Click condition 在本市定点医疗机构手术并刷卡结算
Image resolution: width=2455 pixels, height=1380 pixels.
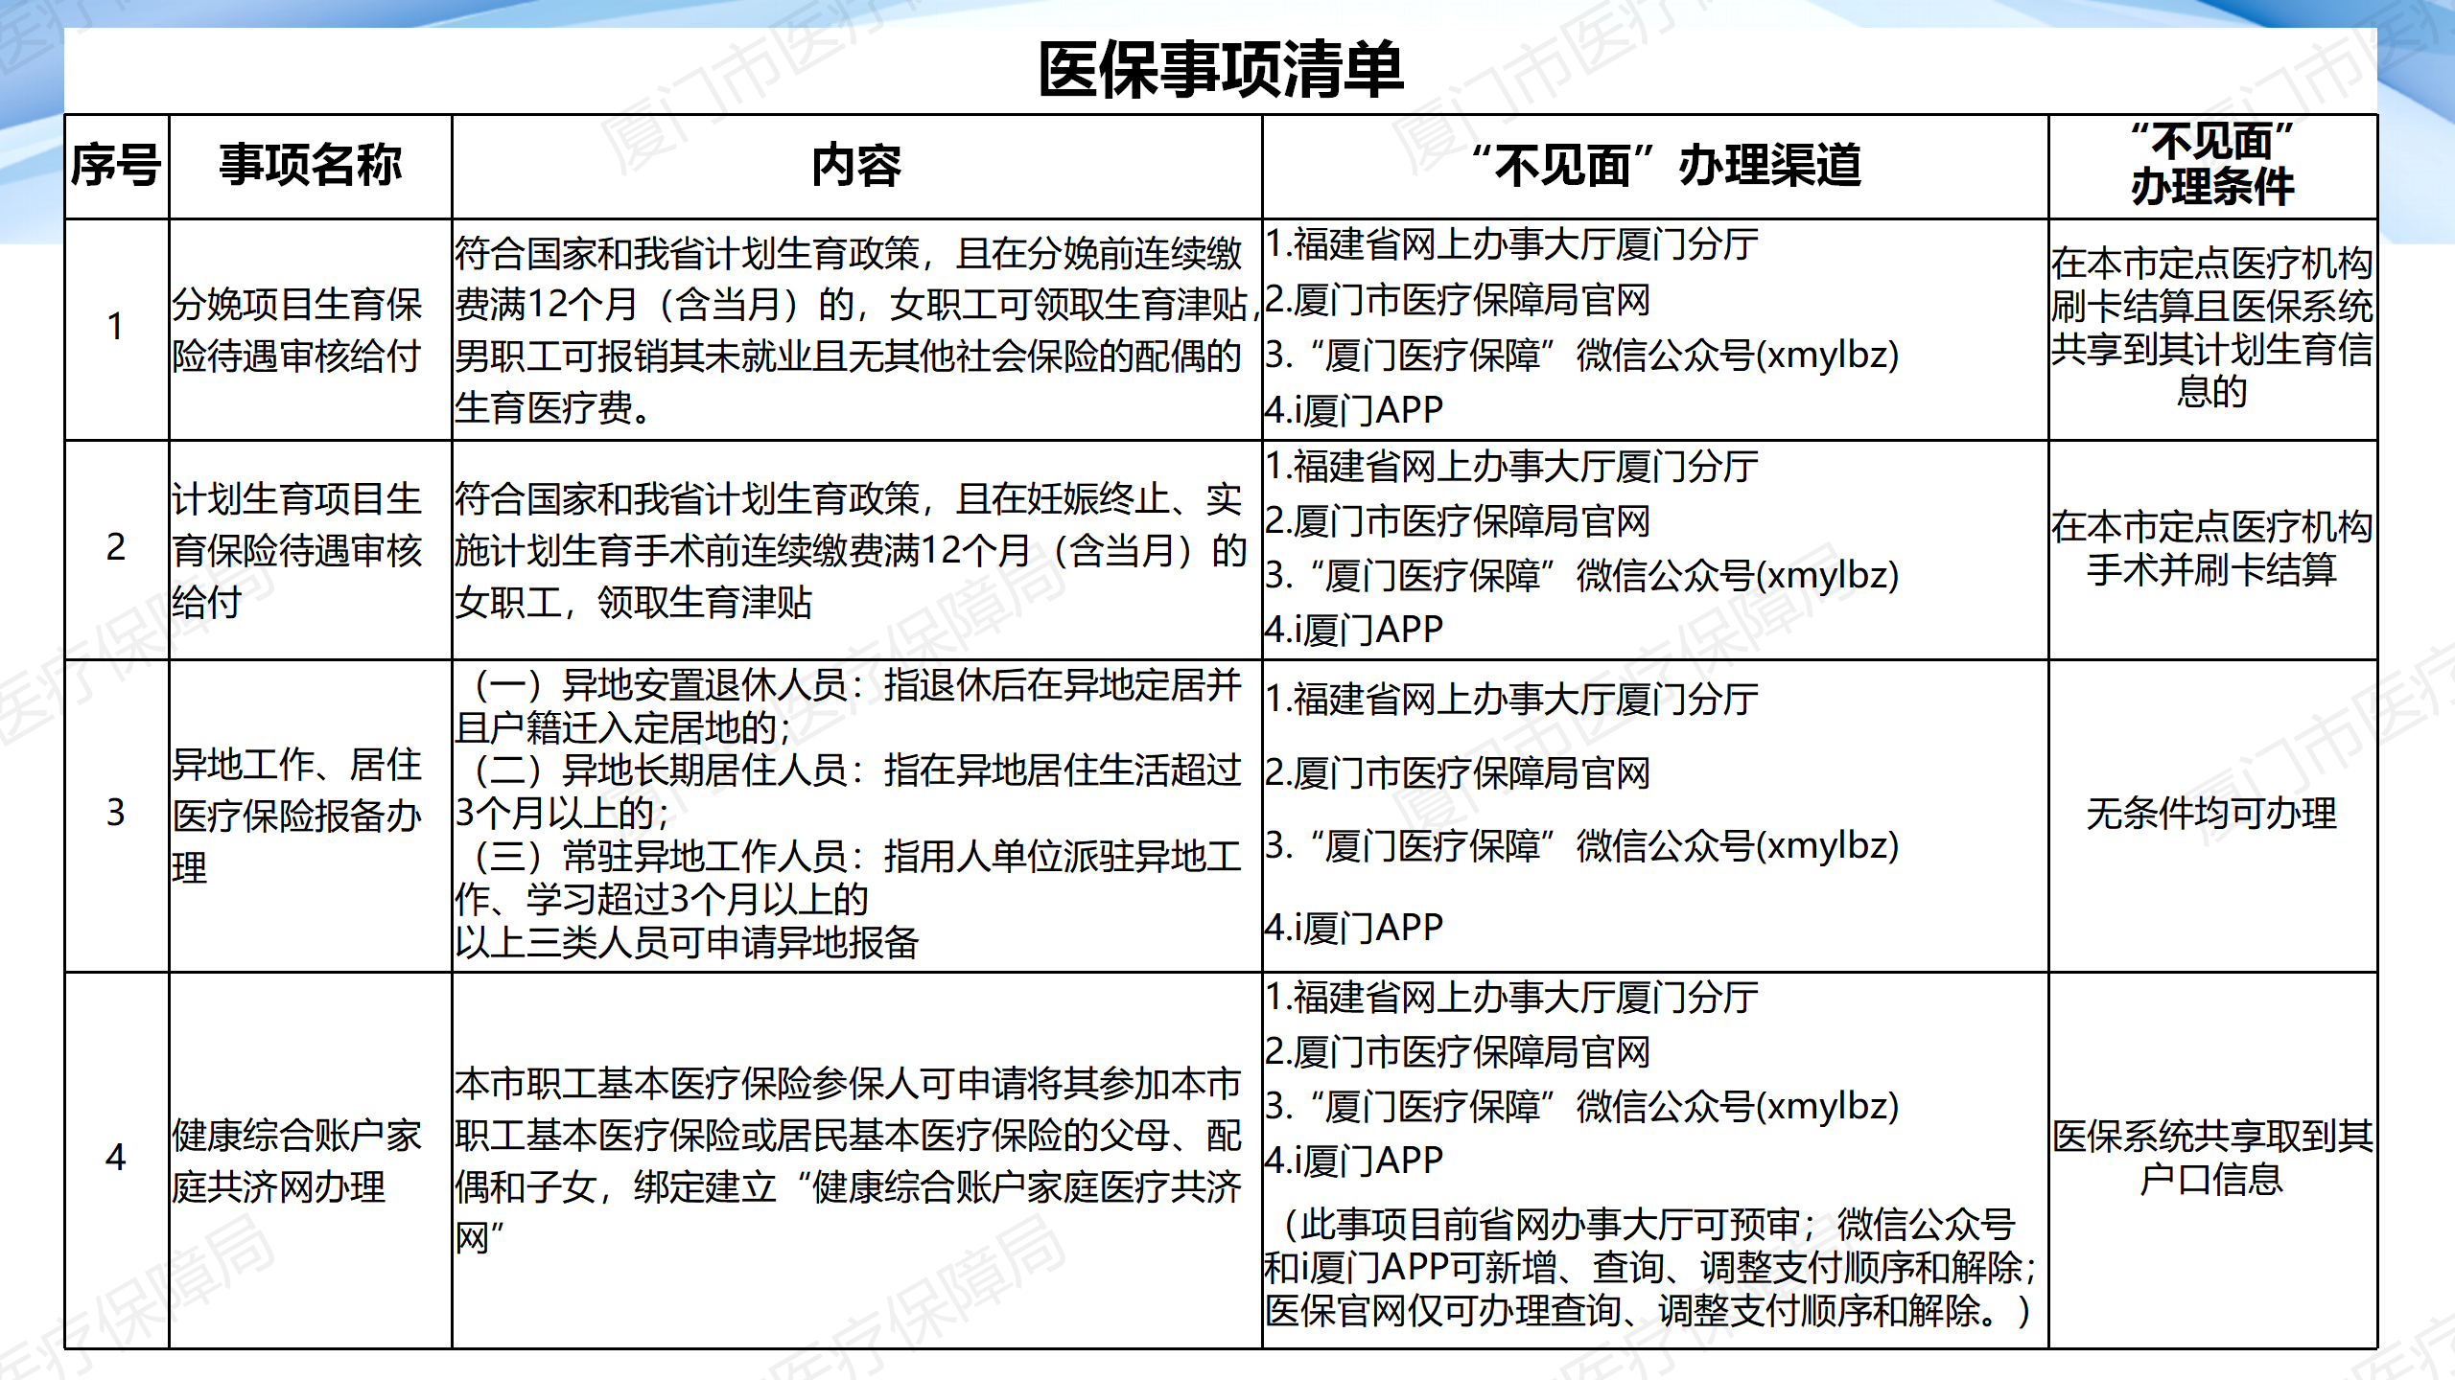click(2212, 549)
